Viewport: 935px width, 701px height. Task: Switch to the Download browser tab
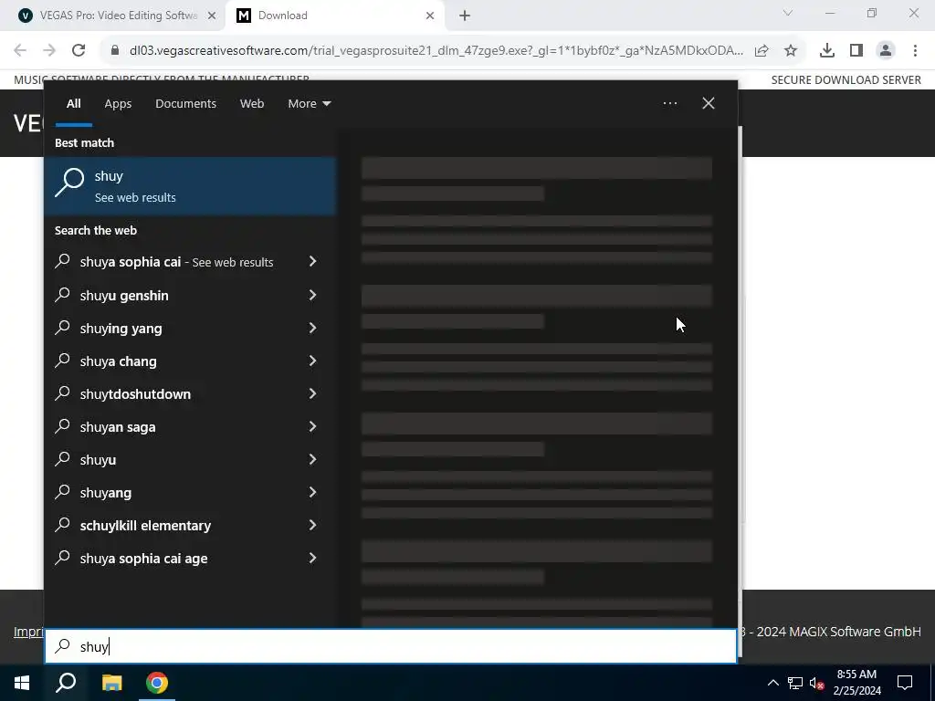tap(335, 16)
